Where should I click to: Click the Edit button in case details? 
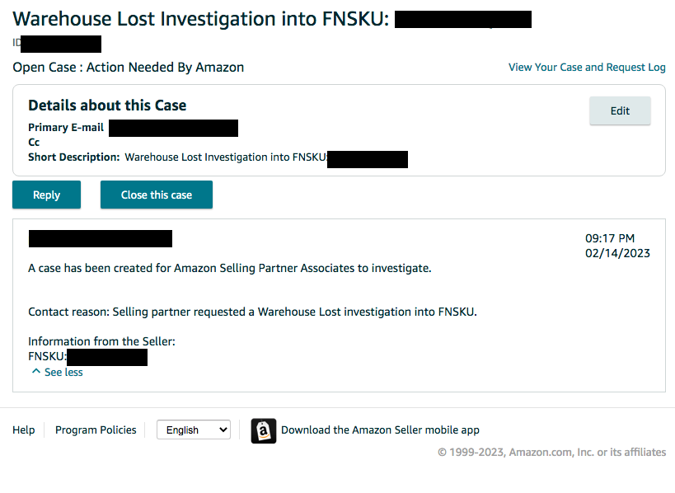620,111
